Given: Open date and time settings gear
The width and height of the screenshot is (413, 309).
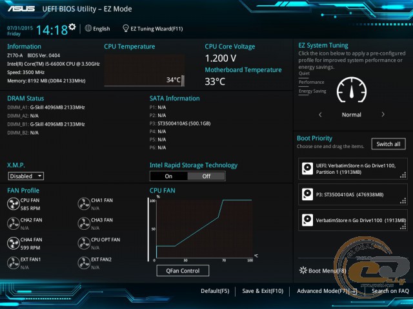Looking at the screenshot, I should click(x=72, y=27).
